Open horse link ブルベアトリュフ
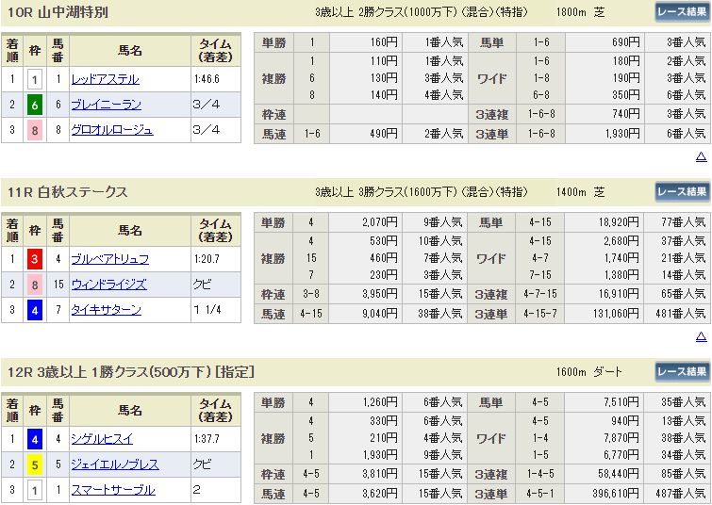This screenshot has width=712, height=505. point(110,259)
